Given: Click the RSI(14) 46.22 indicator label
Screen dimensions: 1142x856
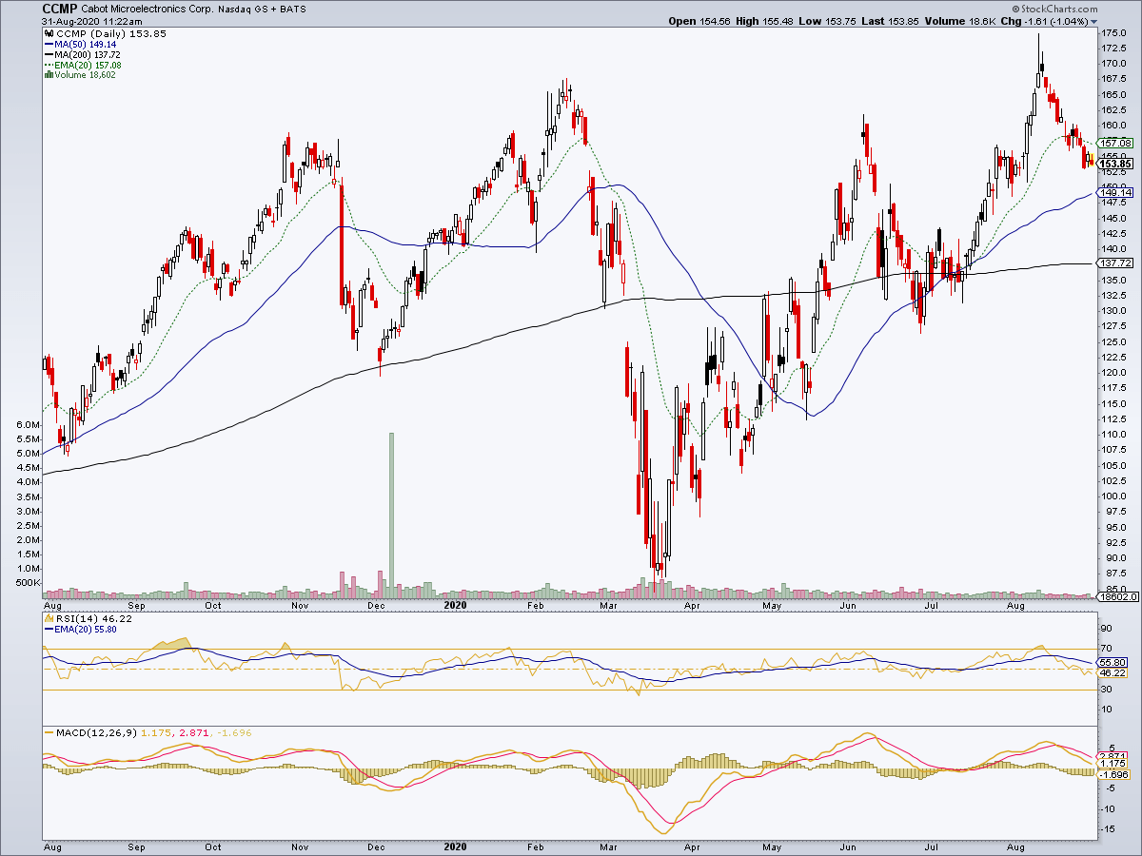Looking at the screenshot, I should tap(92, 617).
